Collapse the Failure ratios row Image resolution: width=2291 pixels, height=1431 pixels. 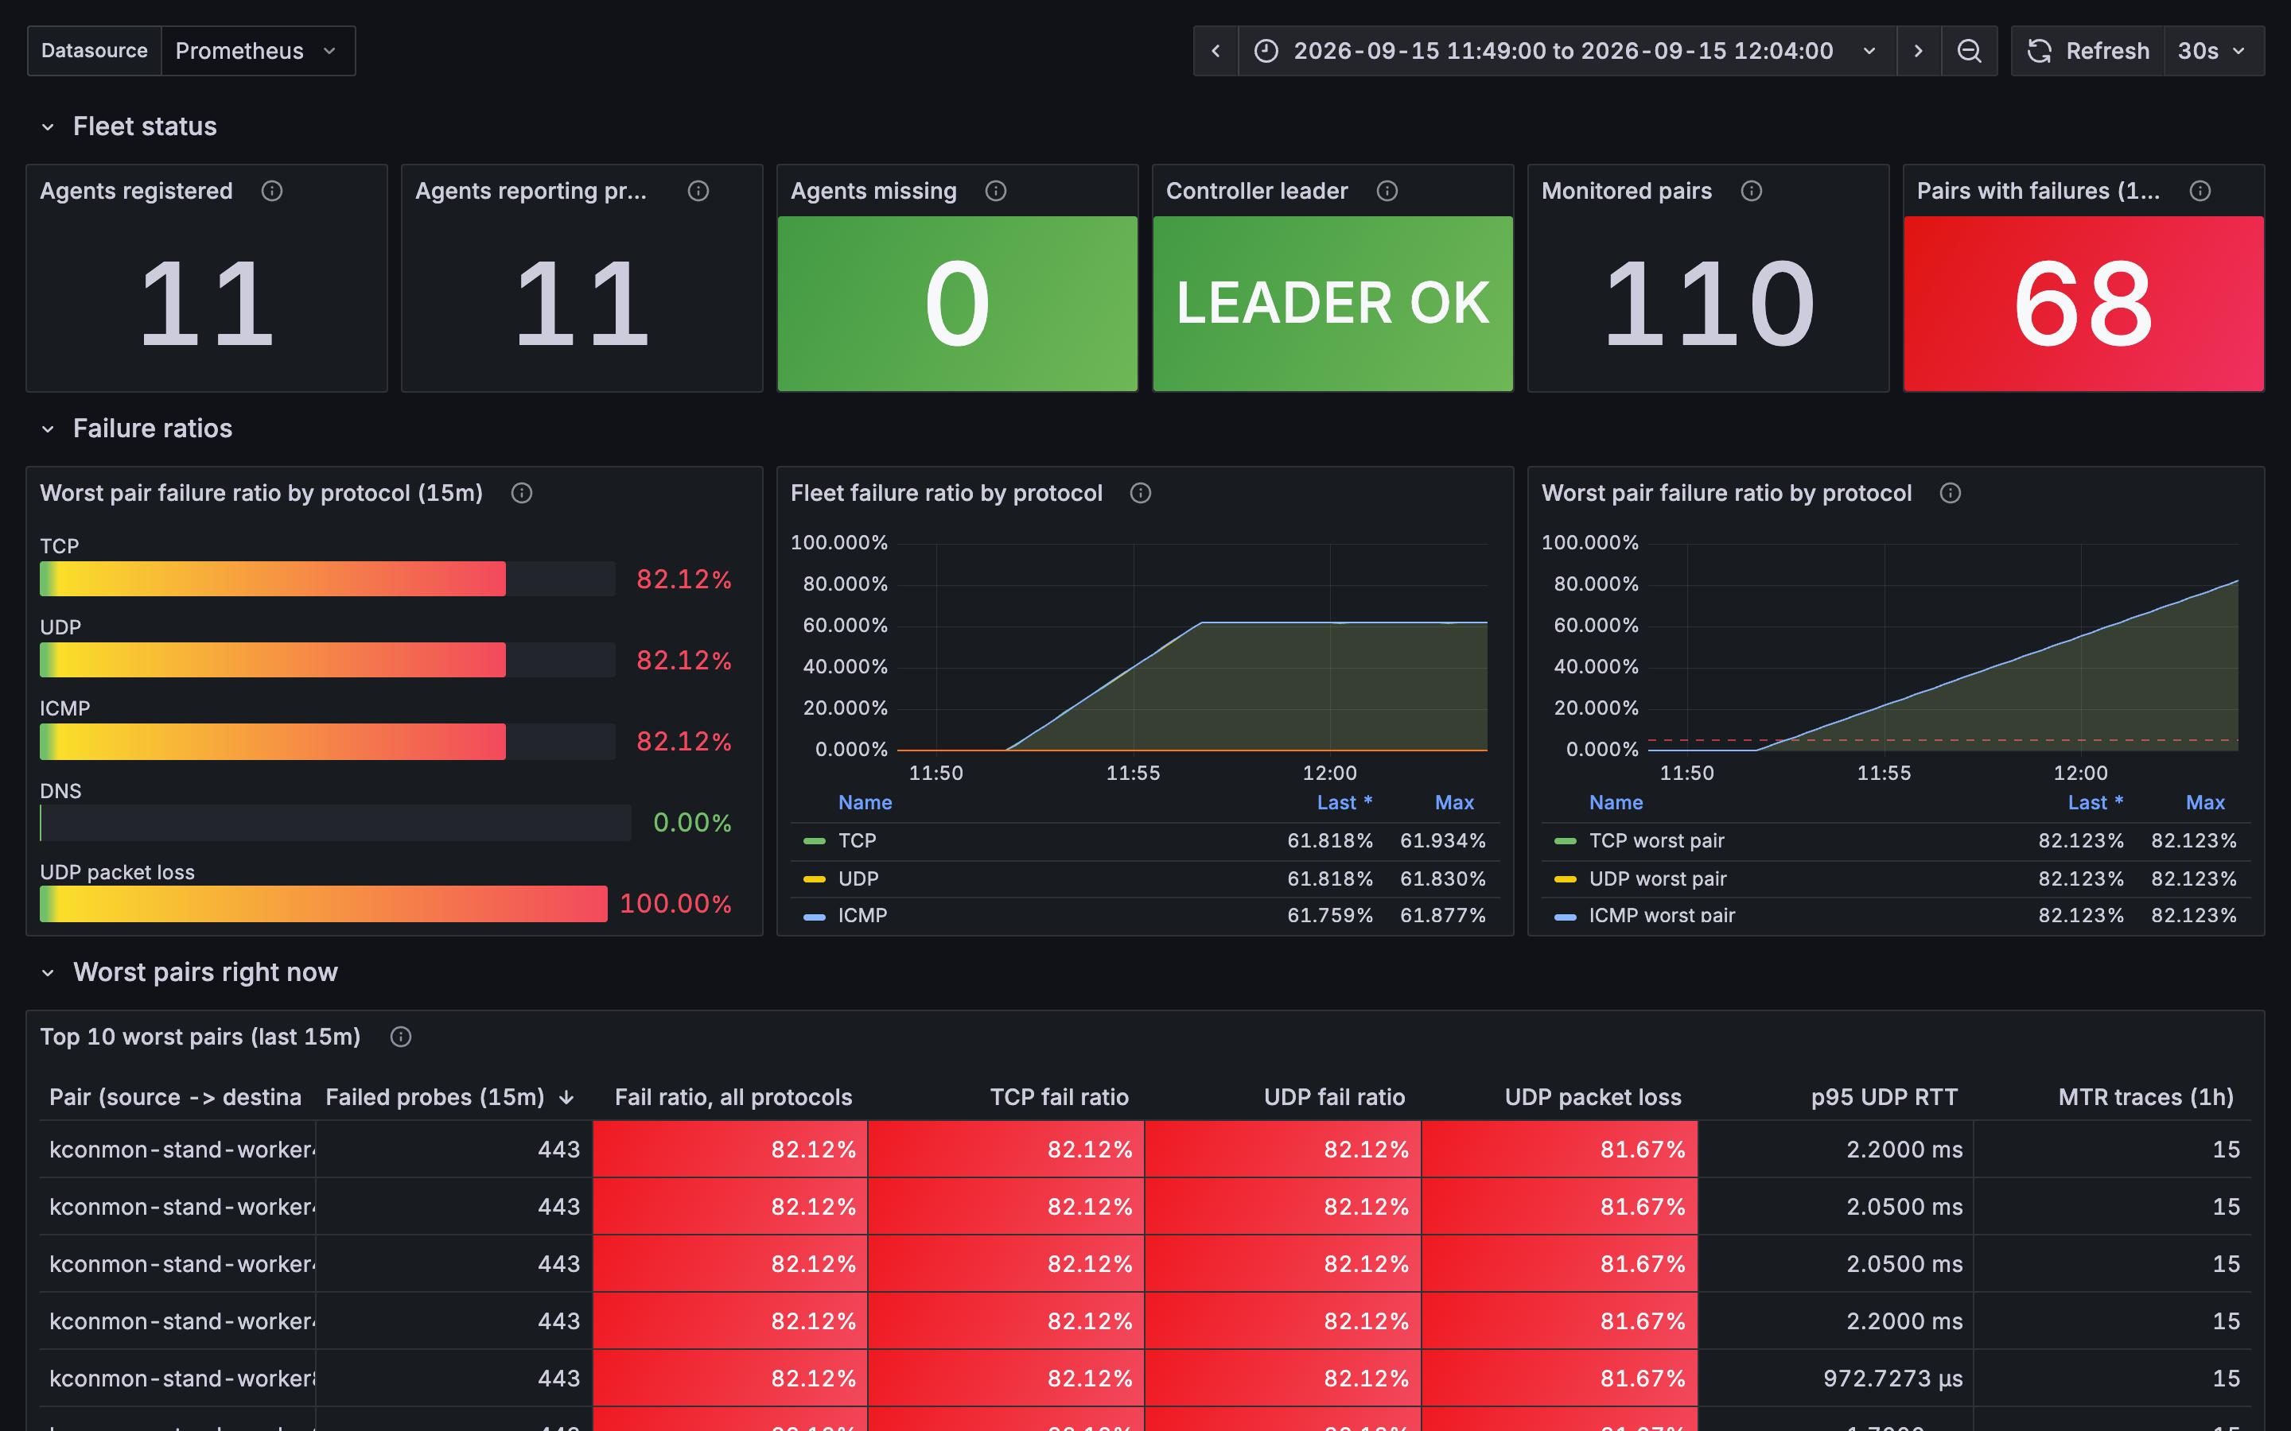pyautogui.click(x=136, y=429)
